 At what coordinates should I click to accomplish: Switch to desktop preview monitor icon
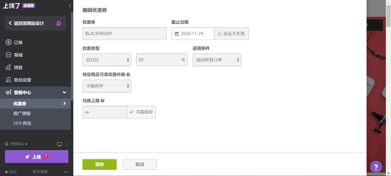click(60, 144)
